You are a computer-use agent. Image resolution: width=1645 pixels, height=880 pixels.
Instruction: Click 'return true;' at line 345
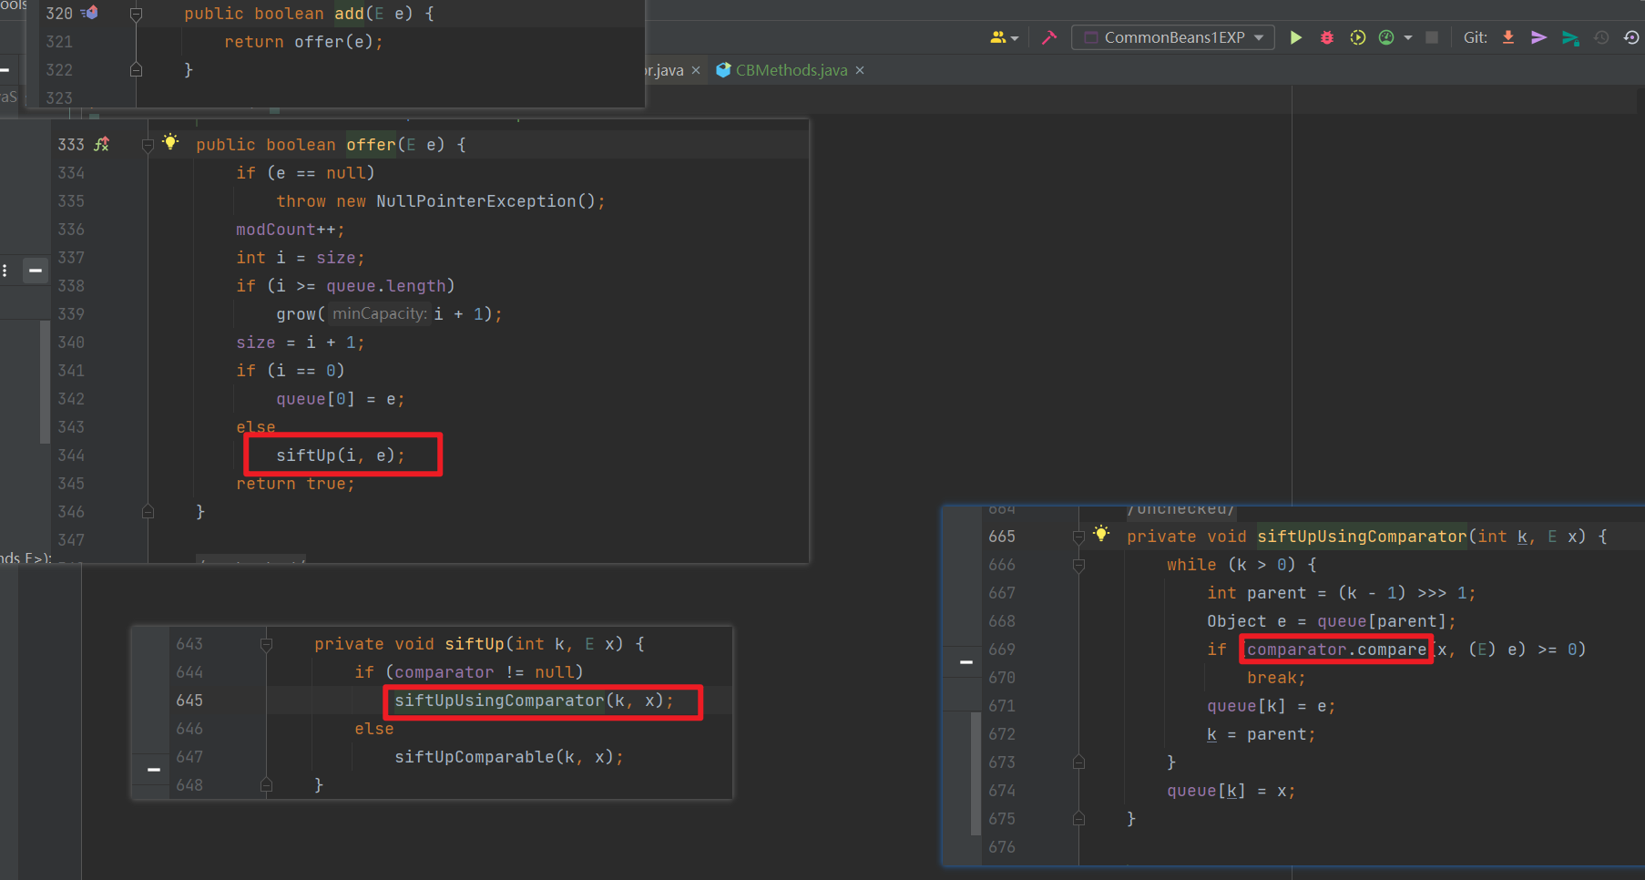pyautogui.click(x=296, y=484)
